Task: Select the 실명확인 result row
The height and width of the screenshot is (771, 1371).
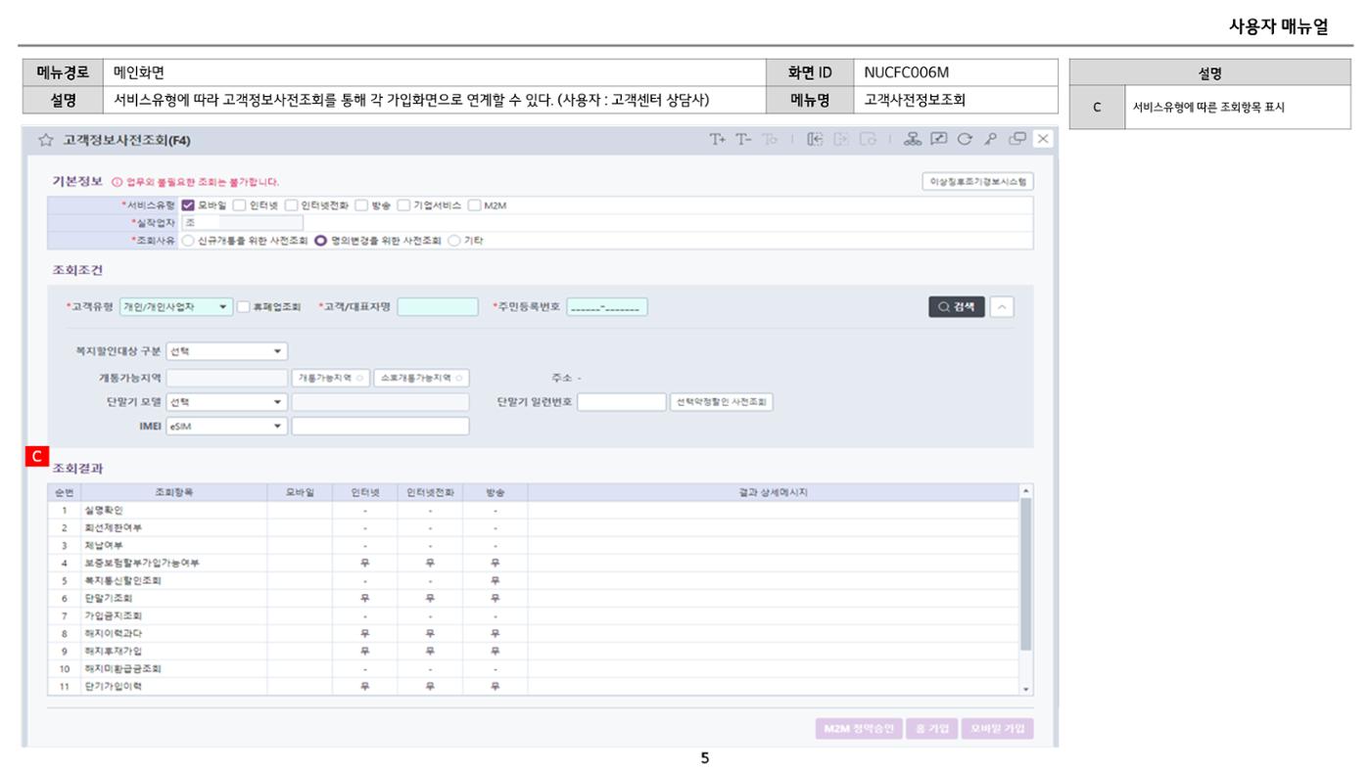Action: [x=534, y=510]
